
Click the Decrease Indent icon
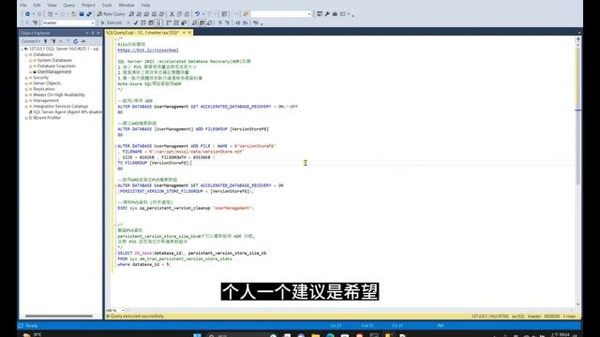pos(237,22)
